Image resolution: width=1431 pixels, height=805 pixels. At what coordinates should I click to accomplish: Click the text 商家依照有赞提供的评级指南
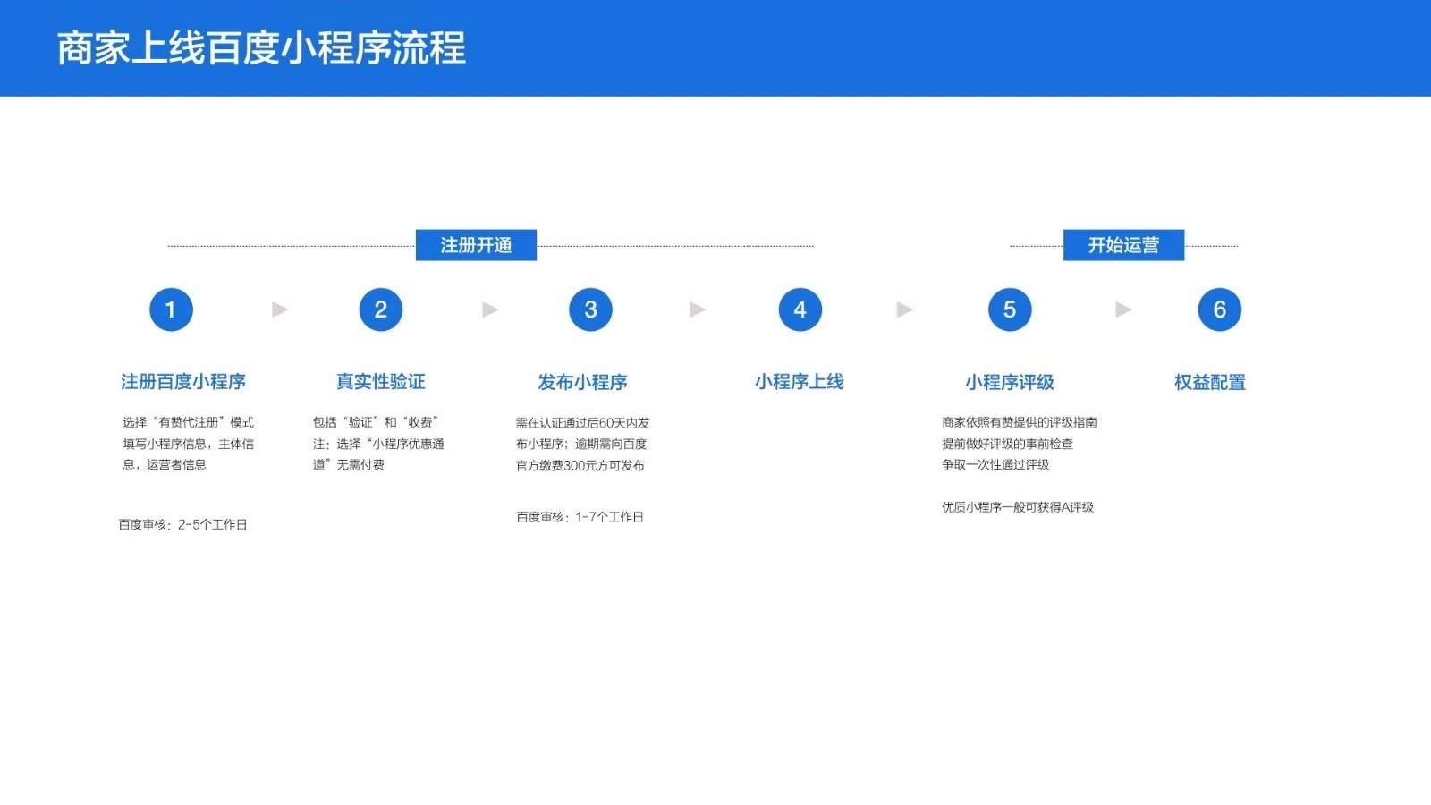tap(1020, 422)
